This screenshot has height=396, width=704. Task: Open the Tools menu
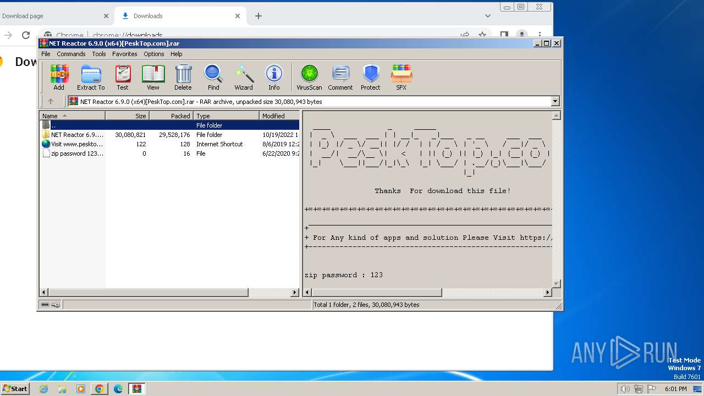[99, 54]
